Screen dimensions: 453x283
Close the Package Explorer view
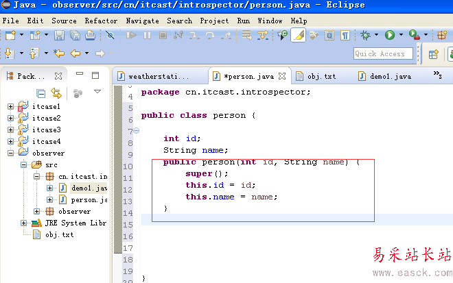(x=58, y=76)
